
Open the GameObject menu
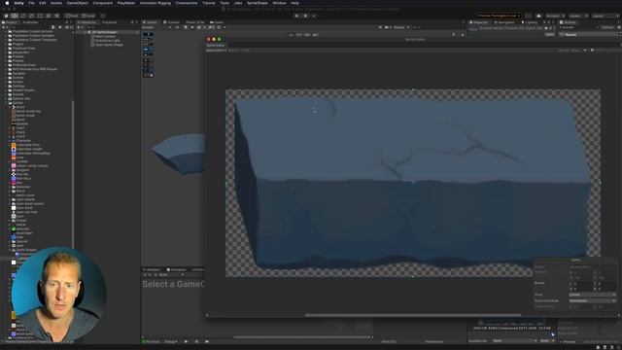coord(78,3)
